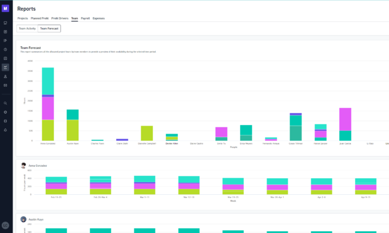
Task: Click the bell notifications icon in sidebar
Action: pyautogui.click(x=5, y=130)
